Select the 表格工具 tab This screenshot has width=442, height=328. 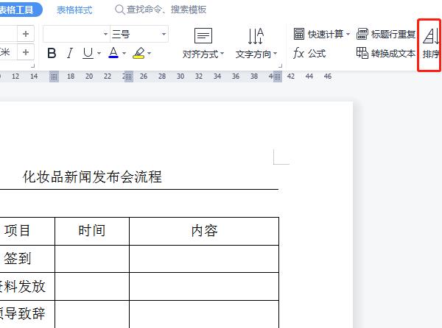(x=21, y=10)
